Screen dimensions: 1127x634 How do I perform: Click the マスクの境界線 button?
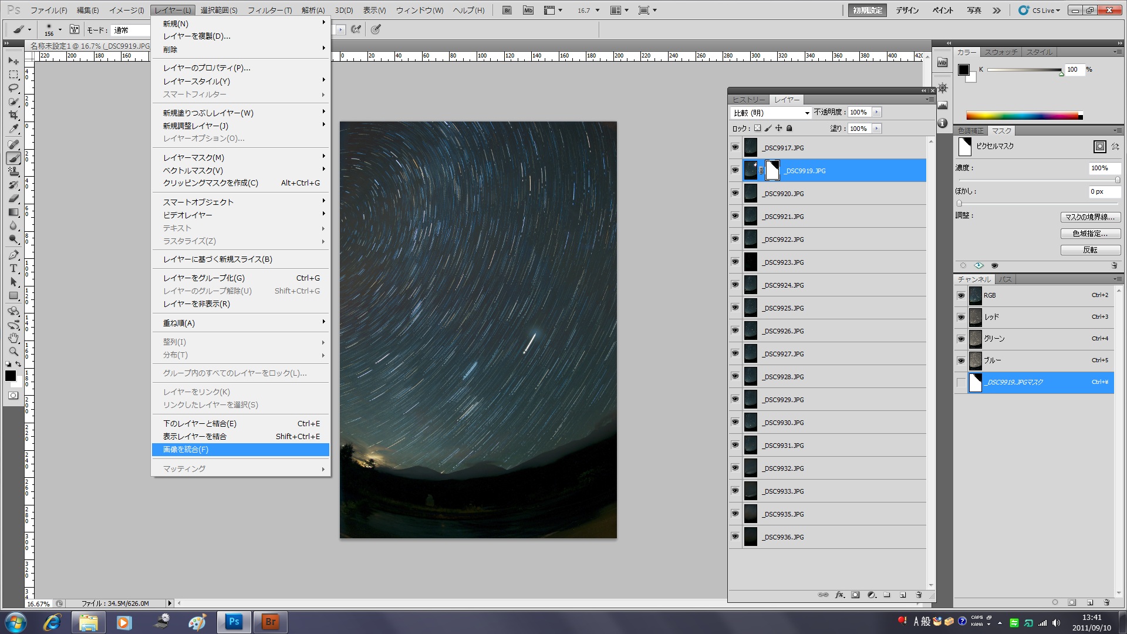1090,217
